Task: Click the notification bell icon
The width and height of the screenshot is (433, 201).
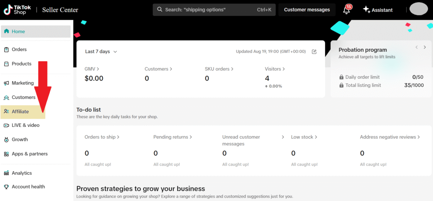Action: point(346,11)
